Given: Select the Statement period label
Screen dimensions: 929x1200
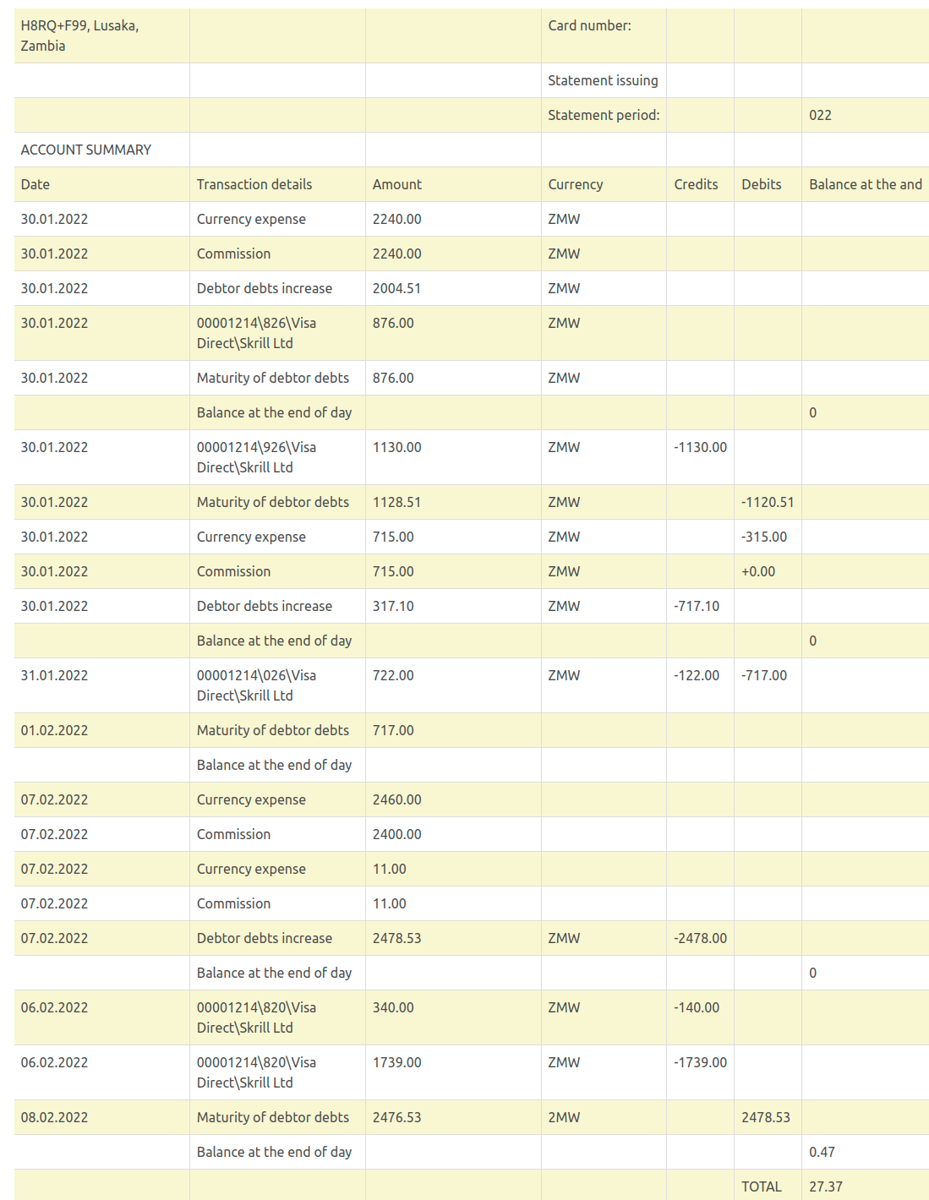Looking at the screenshot, I should click(603, 115).
